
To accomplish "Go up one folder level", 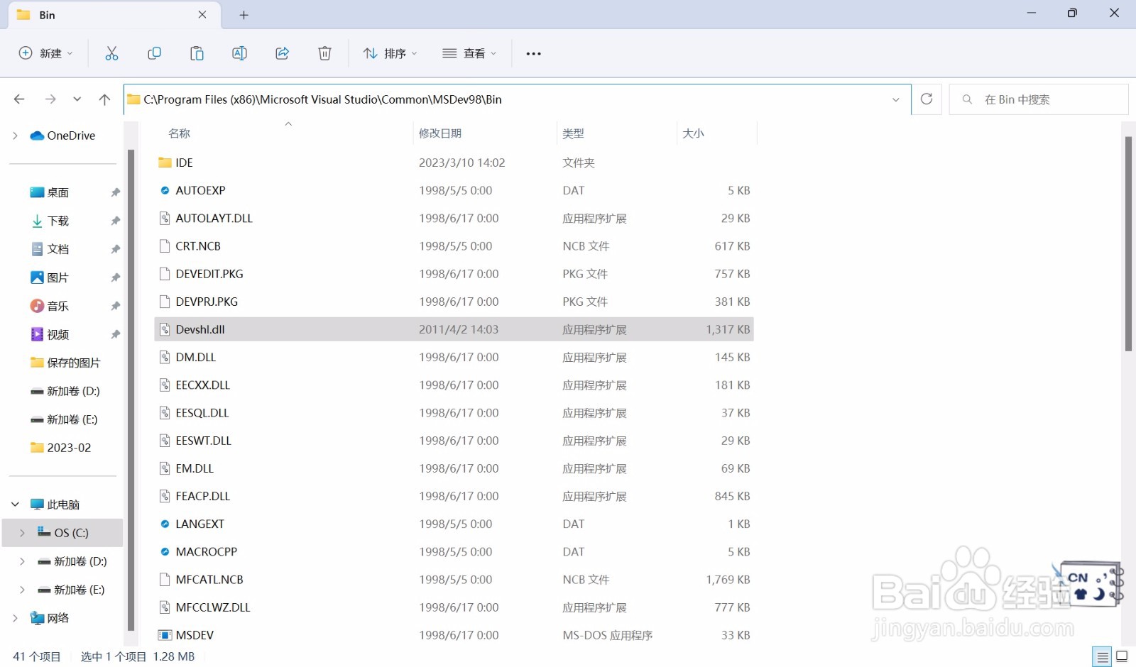I will (x=104, y=99).
